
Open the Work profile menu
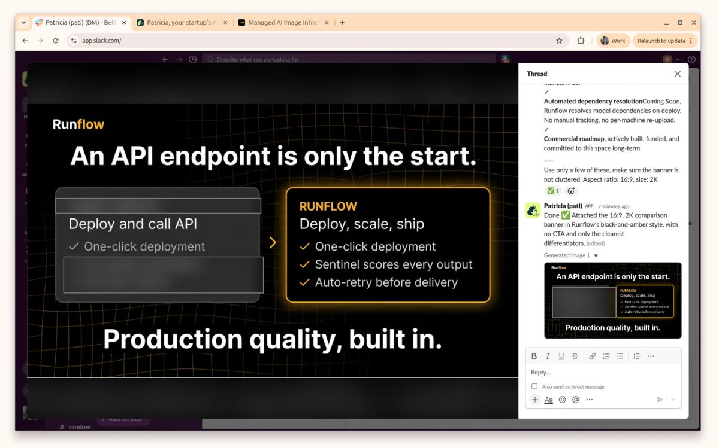(612, 41)
